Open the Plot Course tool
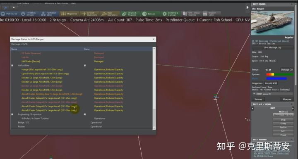Viewport: 298px width, 159px height. (10, 14)
